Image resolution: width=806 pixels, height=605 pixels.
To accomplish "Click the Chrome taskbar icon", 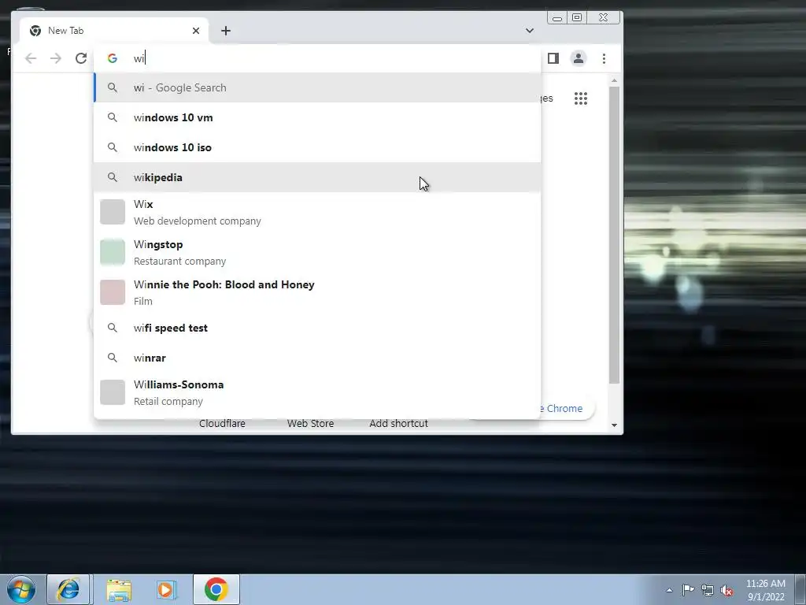I will coord(216,589).
